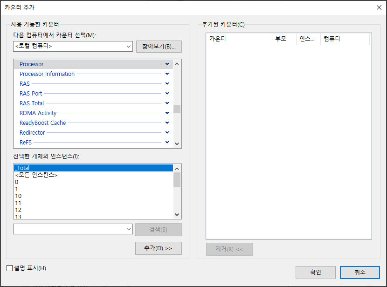This screenshot has width=387, height=287.
Task: Click the 확인 button
Action: click(315, 272)
